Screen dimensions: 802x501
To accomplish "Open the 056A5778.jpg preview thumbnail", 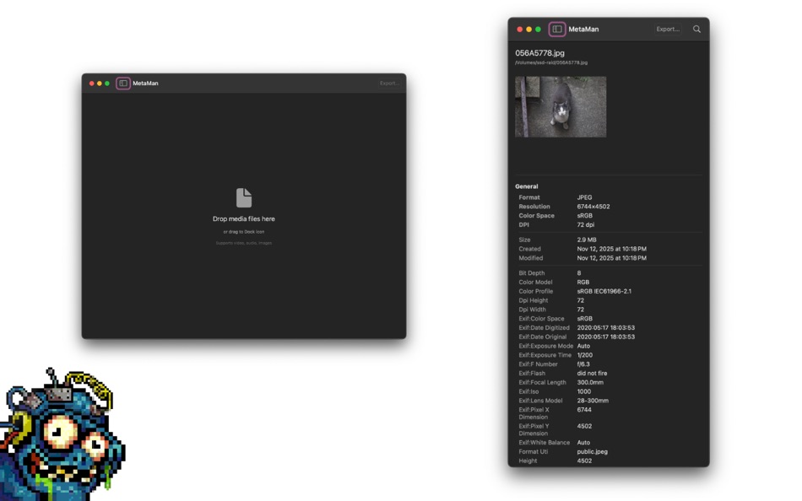I will (560, 106).
